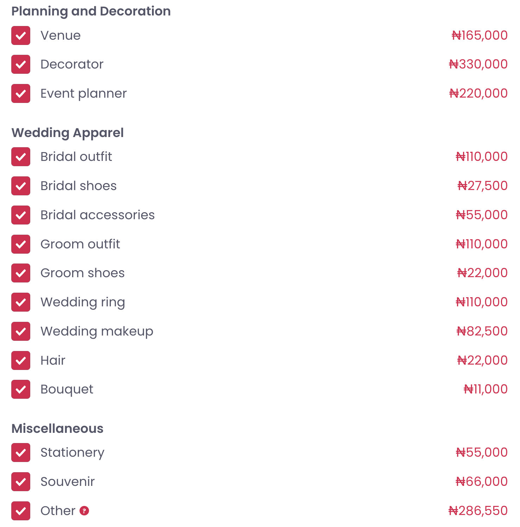Deselect the Wedding ring checkbox
The width and height of the screenshot is (520, 527).
[x=21, y=302]
